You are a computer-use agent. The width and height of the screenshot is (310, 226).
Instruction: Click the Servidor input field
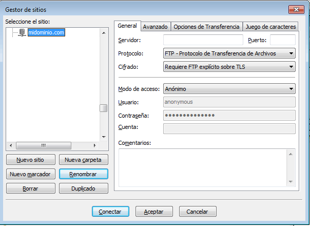click(203, 40)
